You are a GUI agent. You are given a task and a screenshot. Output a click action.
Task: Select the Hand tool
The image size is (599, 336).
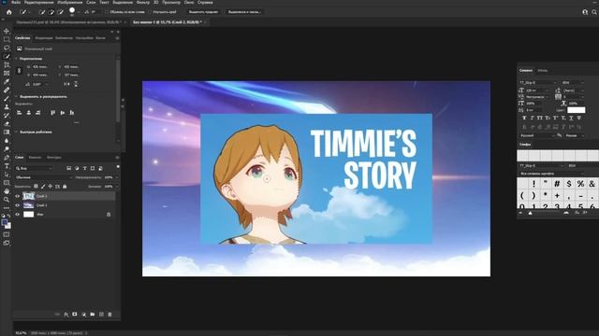(x=7, y=191)
